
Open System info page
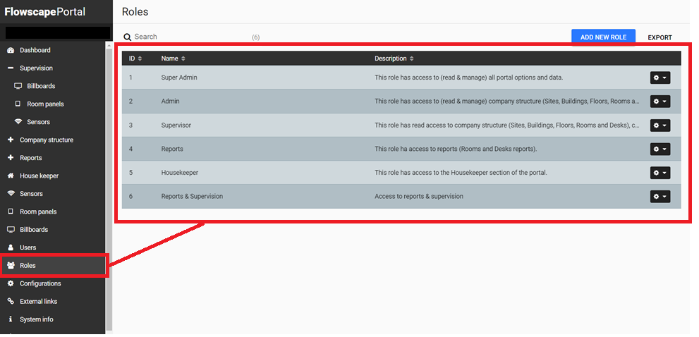(x=37, y=319)
